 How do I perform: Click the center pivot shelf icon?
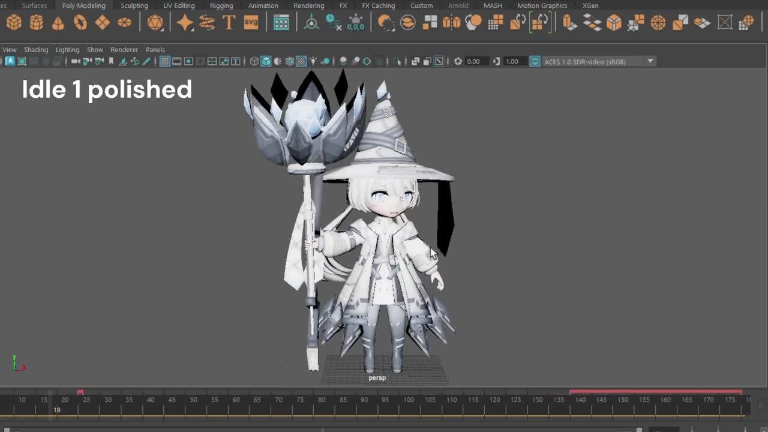coord(312,23)
